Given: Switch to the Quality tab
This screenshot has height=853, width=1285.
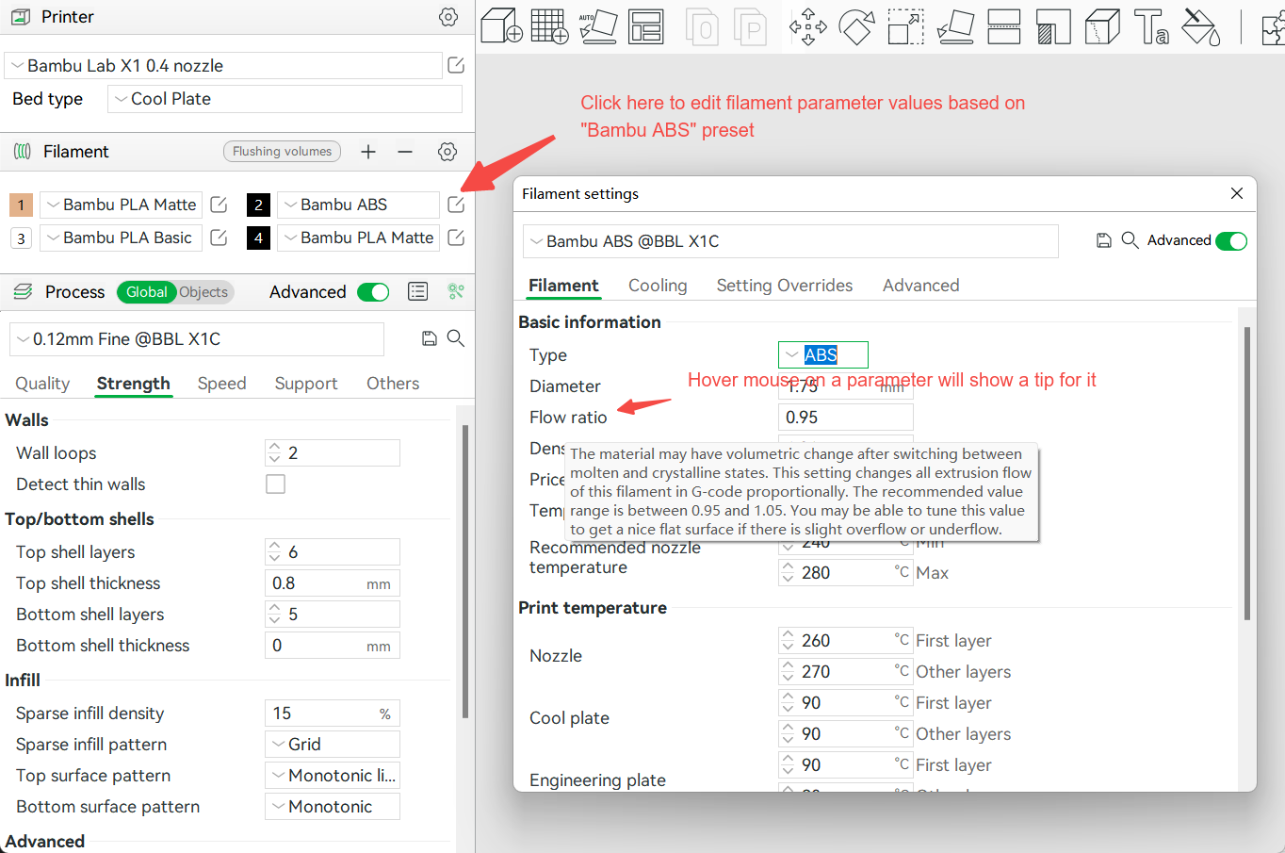Looking at the screenshot, I should [42, 384].
